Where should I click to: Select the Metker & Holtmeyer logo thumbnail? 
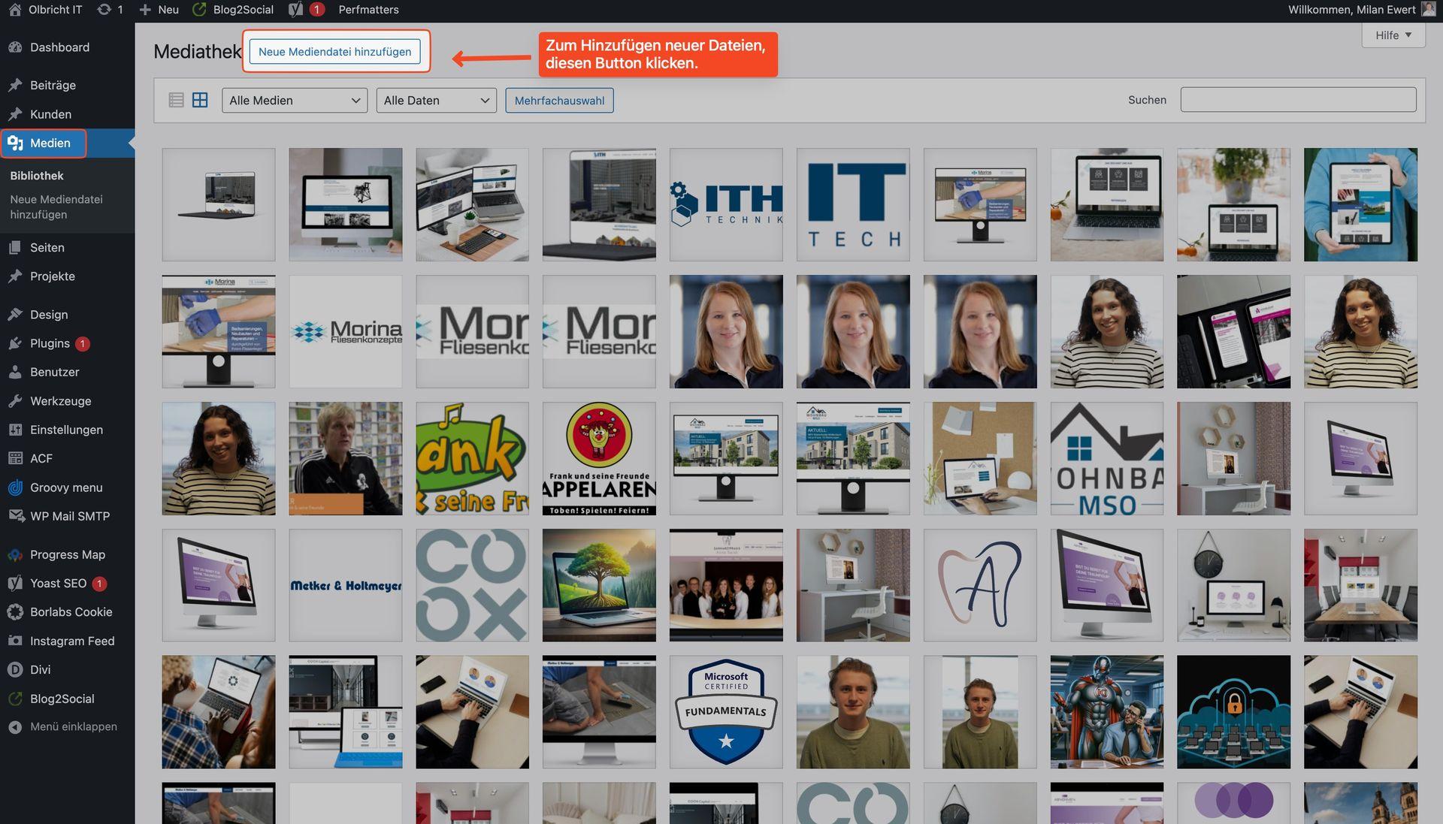(346, 585)
